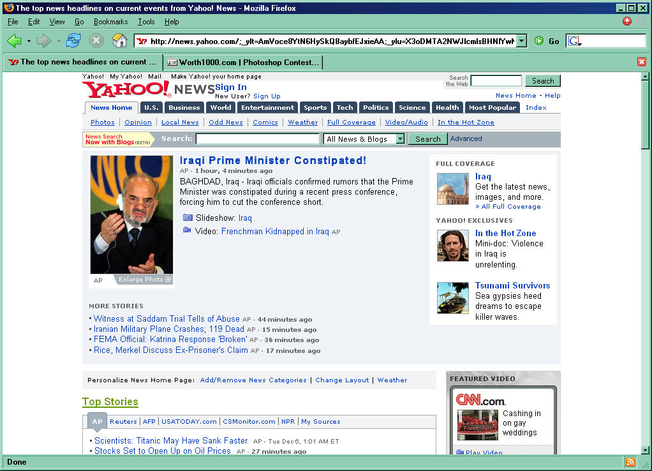652x471 pixels.
Task: Open the Business news tab
Action: point(184,107)
